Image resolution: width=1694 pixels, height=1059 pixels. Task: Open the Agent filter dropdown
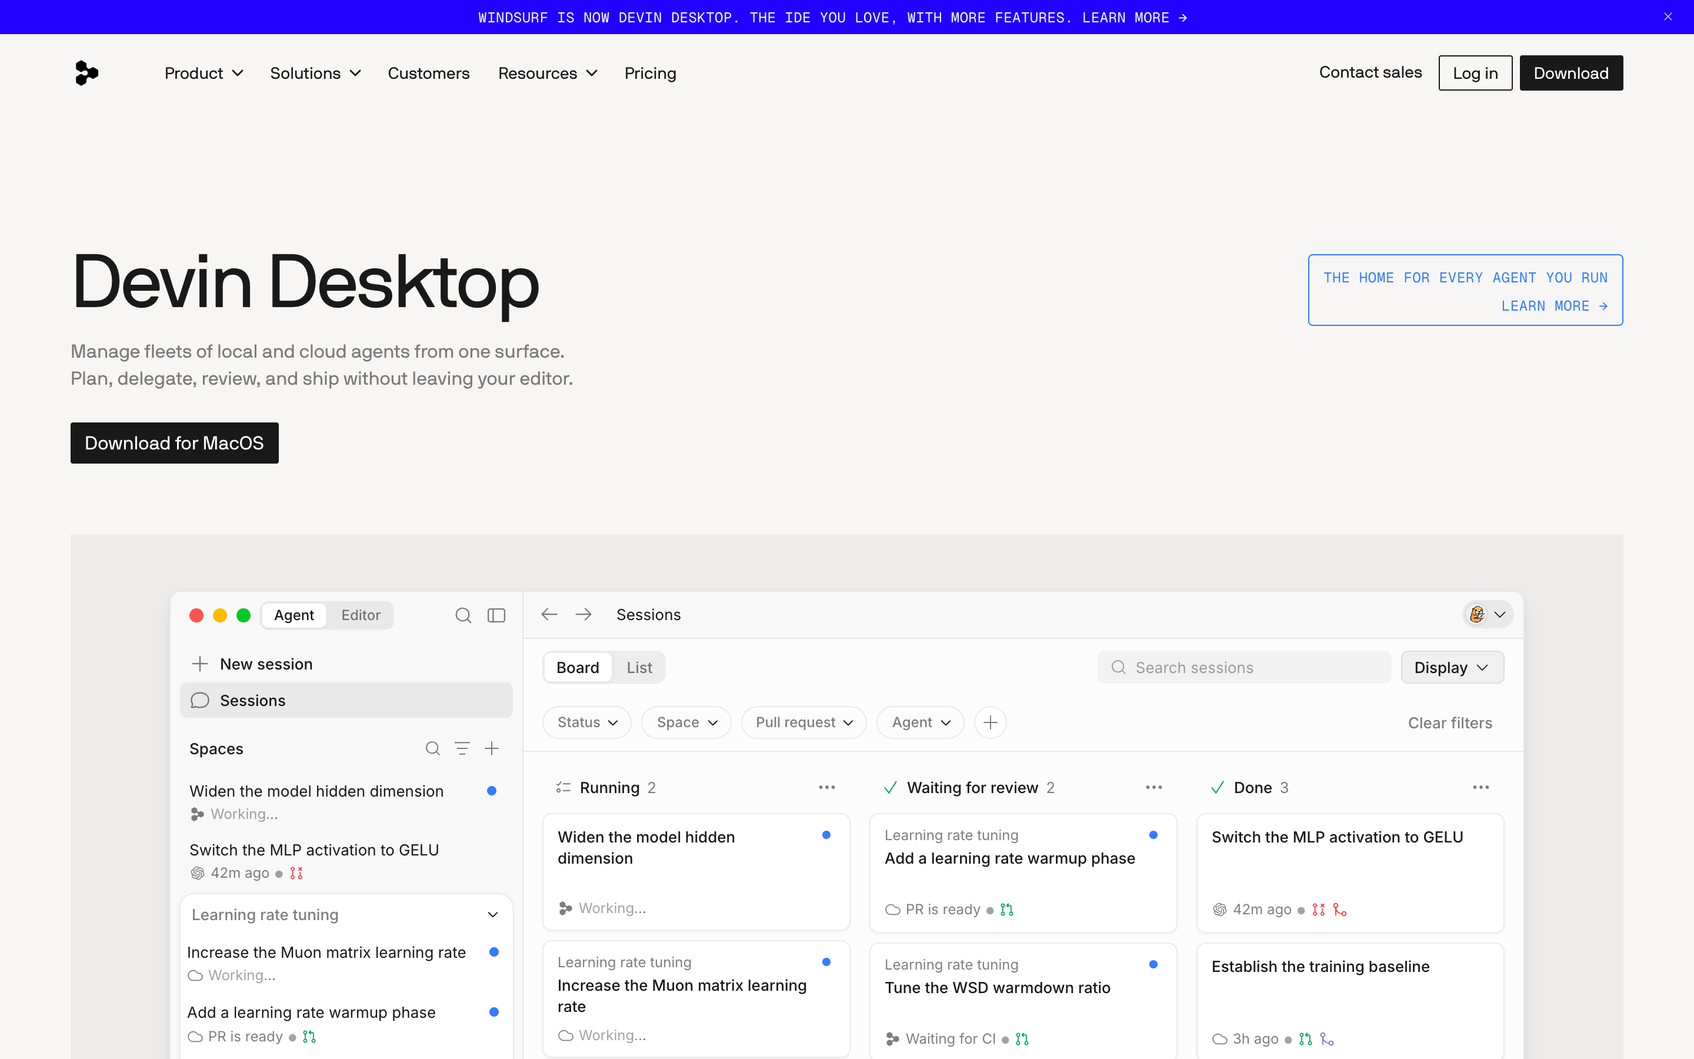tap(921, 722)
